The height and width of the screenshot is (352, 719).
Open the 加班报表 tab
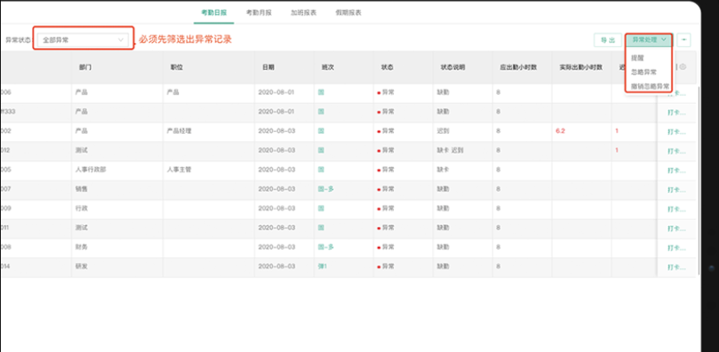coord(304,13)
